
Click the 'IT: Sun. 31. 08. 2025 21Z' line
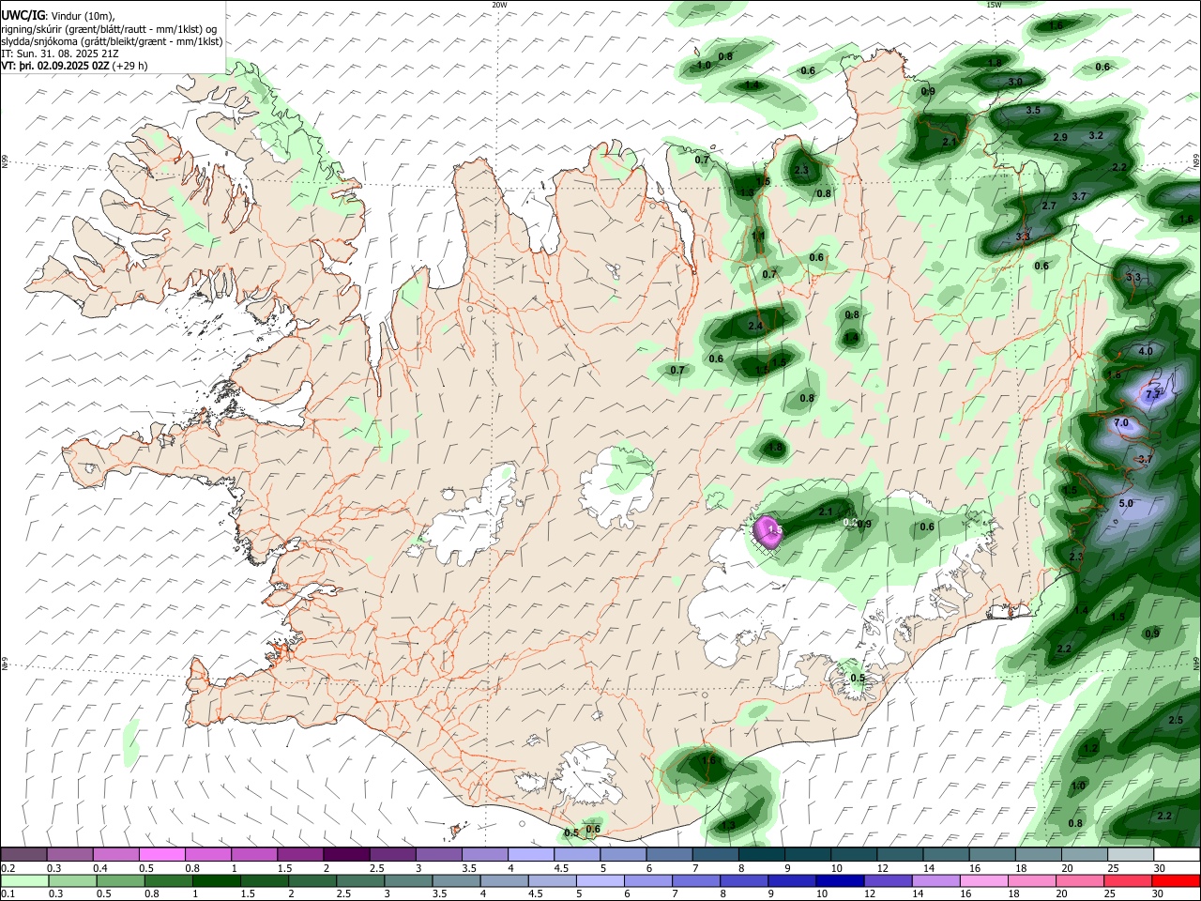click(59, 53)
